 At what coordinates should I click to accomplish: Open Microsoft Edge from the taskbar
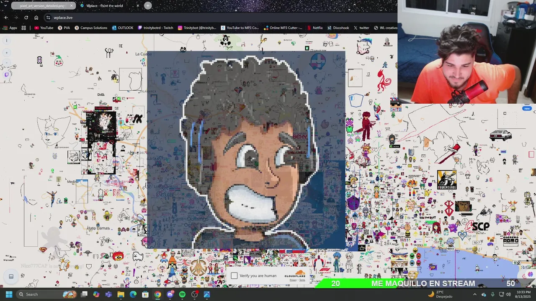tap(133, 294)
